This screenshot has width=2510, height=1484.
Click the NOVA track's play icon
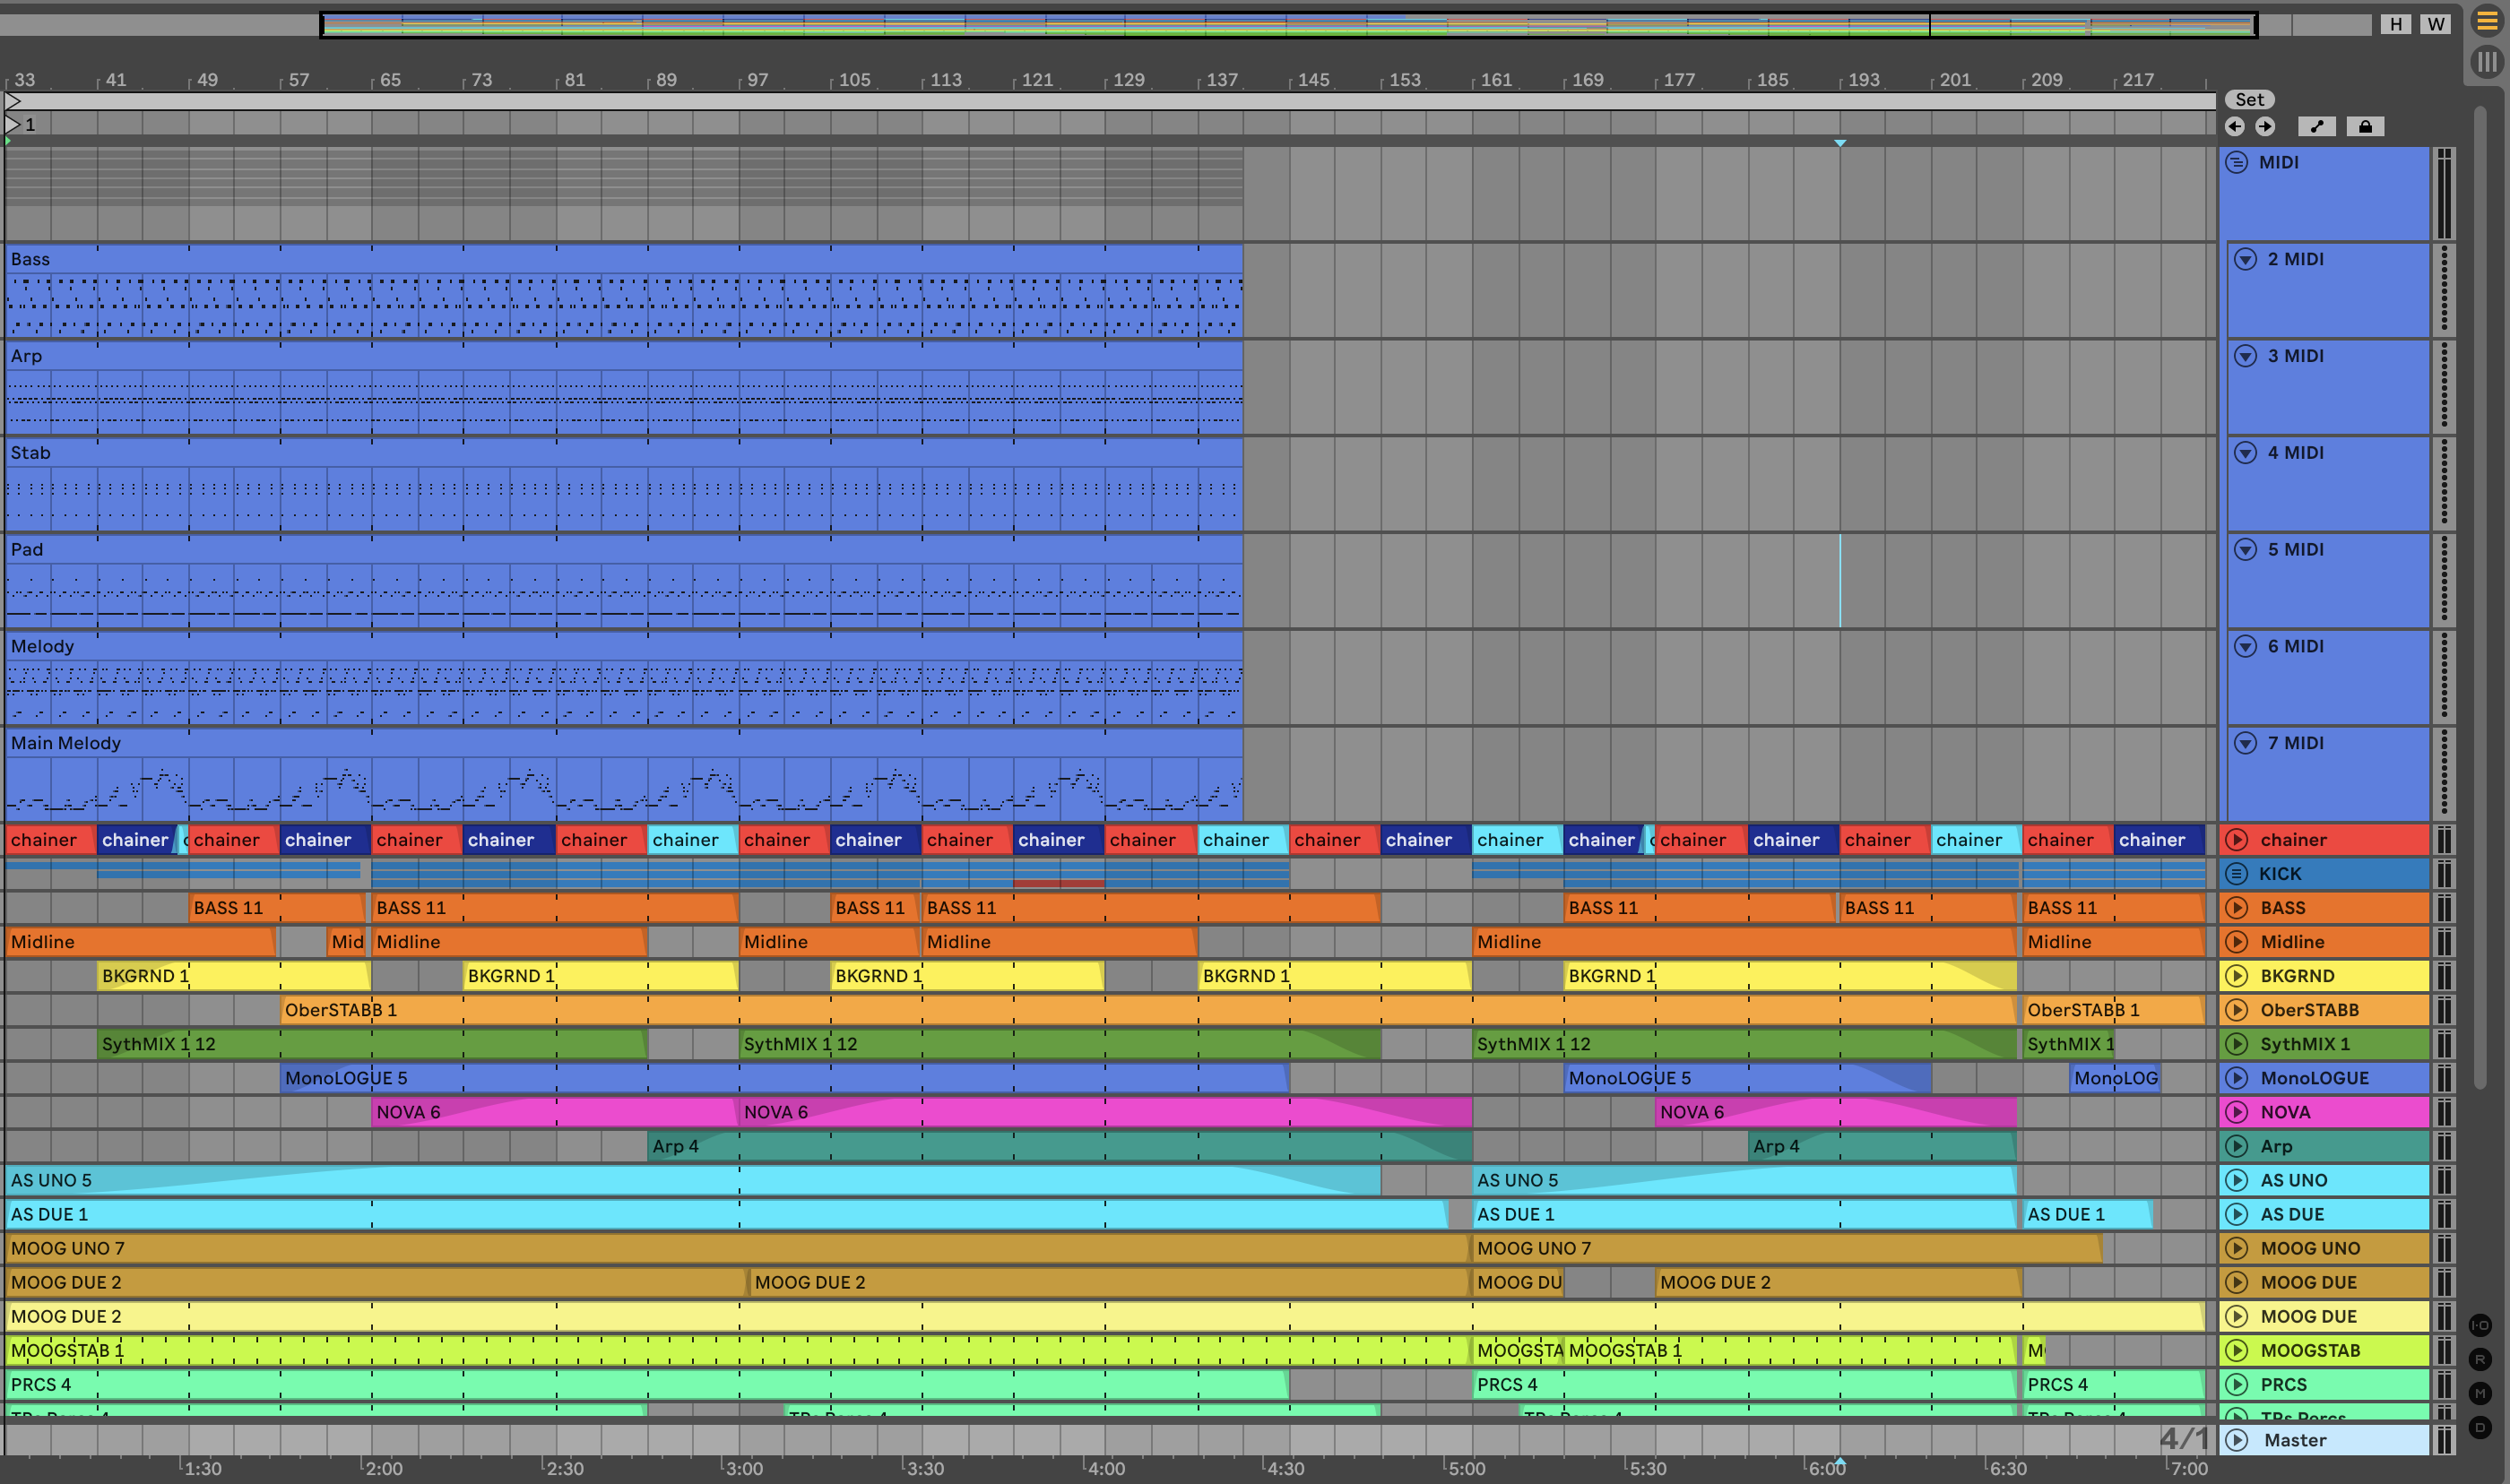coord(2237,1112)
